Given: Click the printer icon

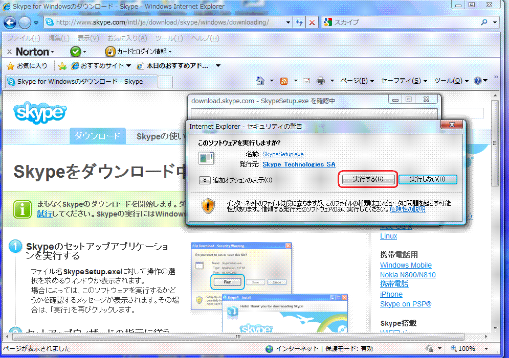Looking at the screenshot, I should [x=321, y=81].
